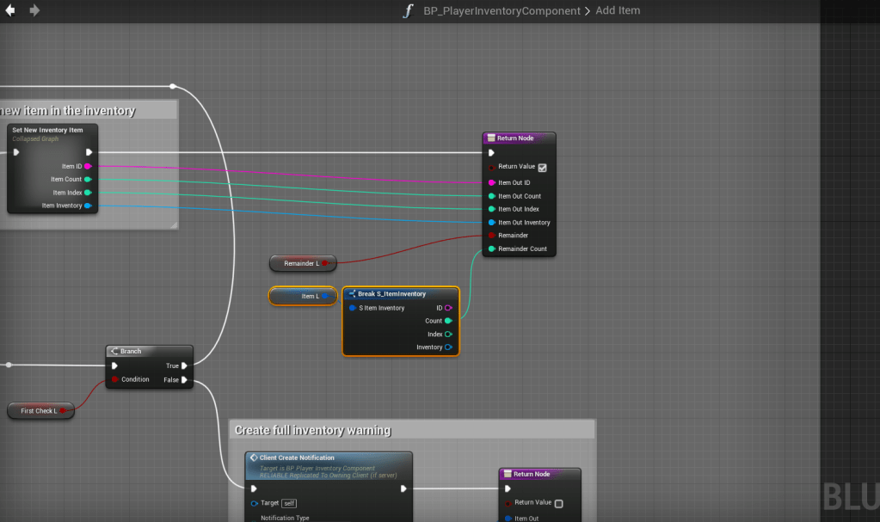Click the upper Return Node icon
Image resolution: width=880 pixels, height=522 pixels.
tap(490, 138)
